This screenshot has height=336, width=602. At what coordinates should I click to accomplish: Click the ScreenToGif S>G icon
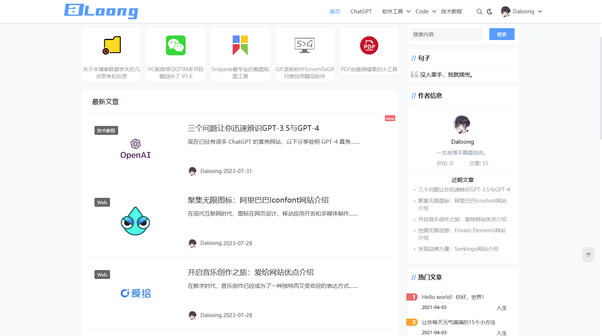[x=305, y=45]
